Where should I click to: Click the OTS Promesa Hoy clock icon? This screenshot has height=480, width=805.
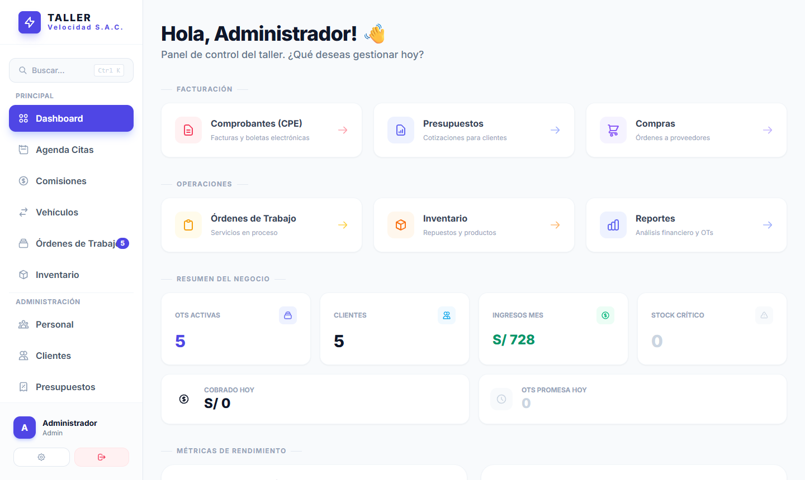[501, 399]
